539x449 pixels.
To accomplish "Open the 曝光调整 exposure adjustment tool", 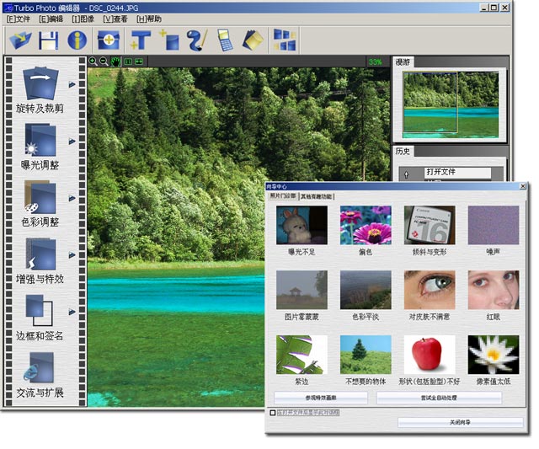I will 40,147.
